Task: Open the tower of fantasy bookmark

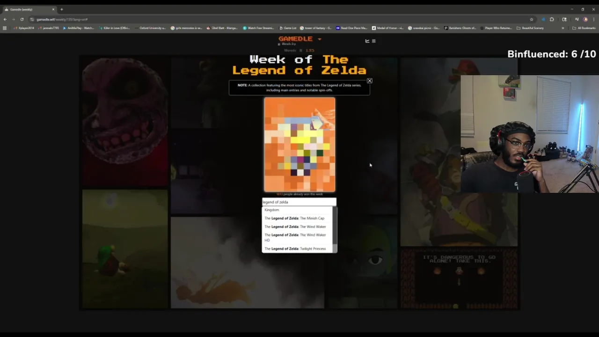Action: (316, 28)
